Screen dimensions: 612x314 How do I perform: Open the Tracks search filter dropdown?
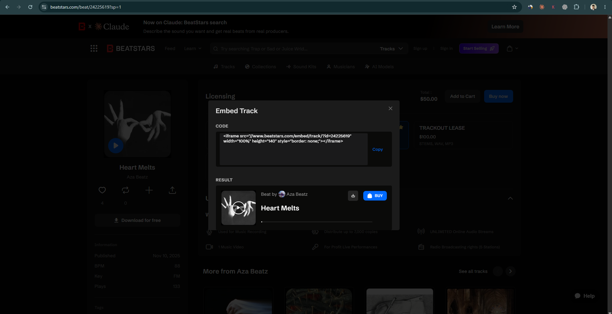tap(391, 49)
